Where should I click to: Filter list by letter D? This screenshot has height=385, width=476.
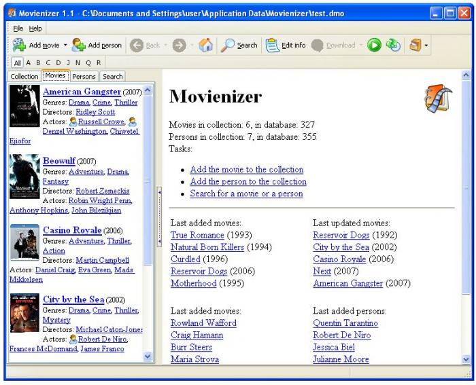[x=58, y=62]
